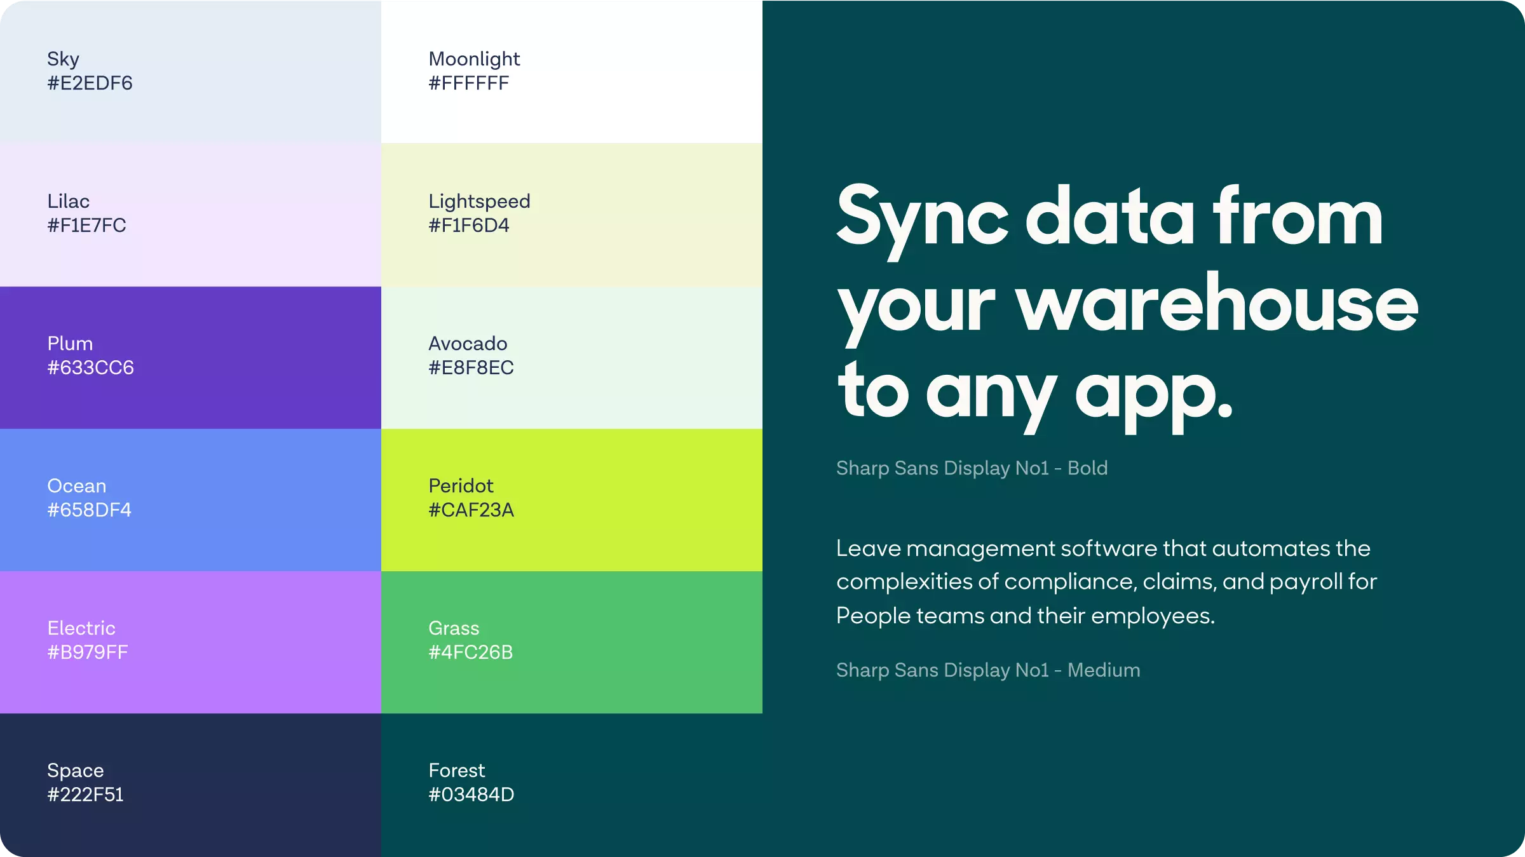Click the hex code #4FC26B
1525x857 pixels.
pos(470,652)
